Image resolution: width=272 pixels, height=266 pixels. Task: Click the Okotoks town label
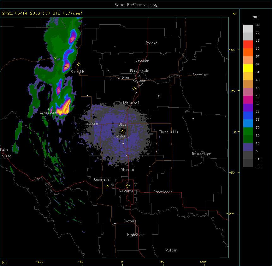click(x=130, y=221)
